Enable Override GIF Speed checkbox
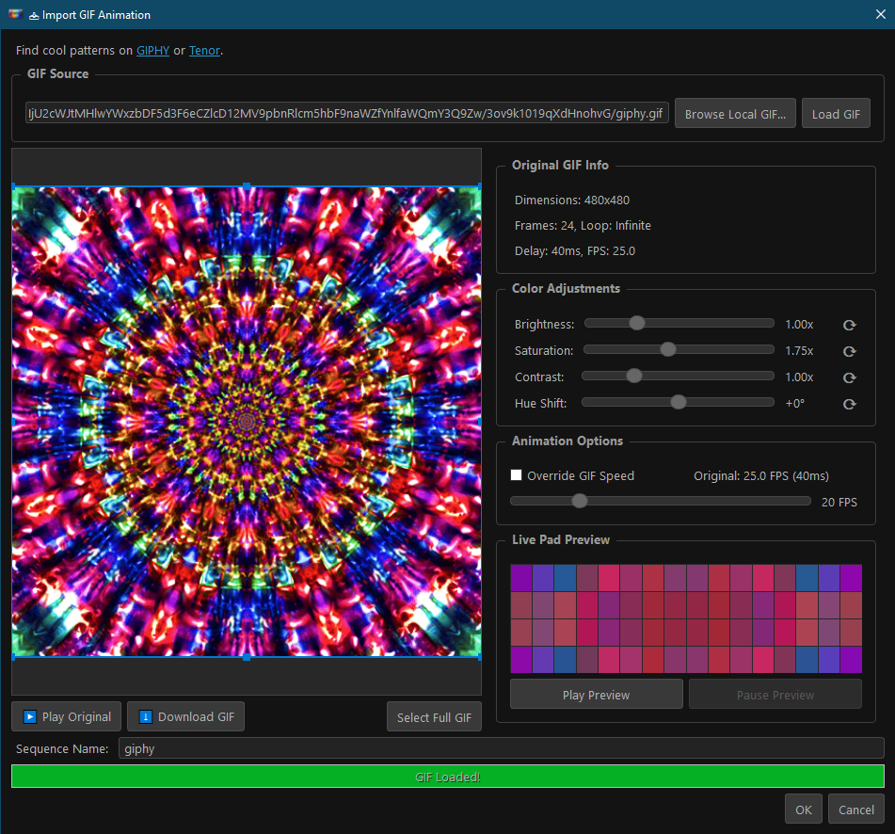 [x=516, y=475]
